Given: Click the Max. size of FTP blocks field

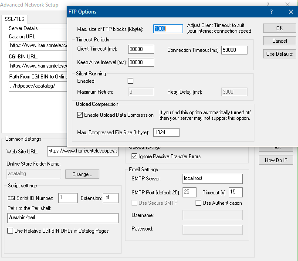Looking at the screenshot, I should click(x=168, y=29).
